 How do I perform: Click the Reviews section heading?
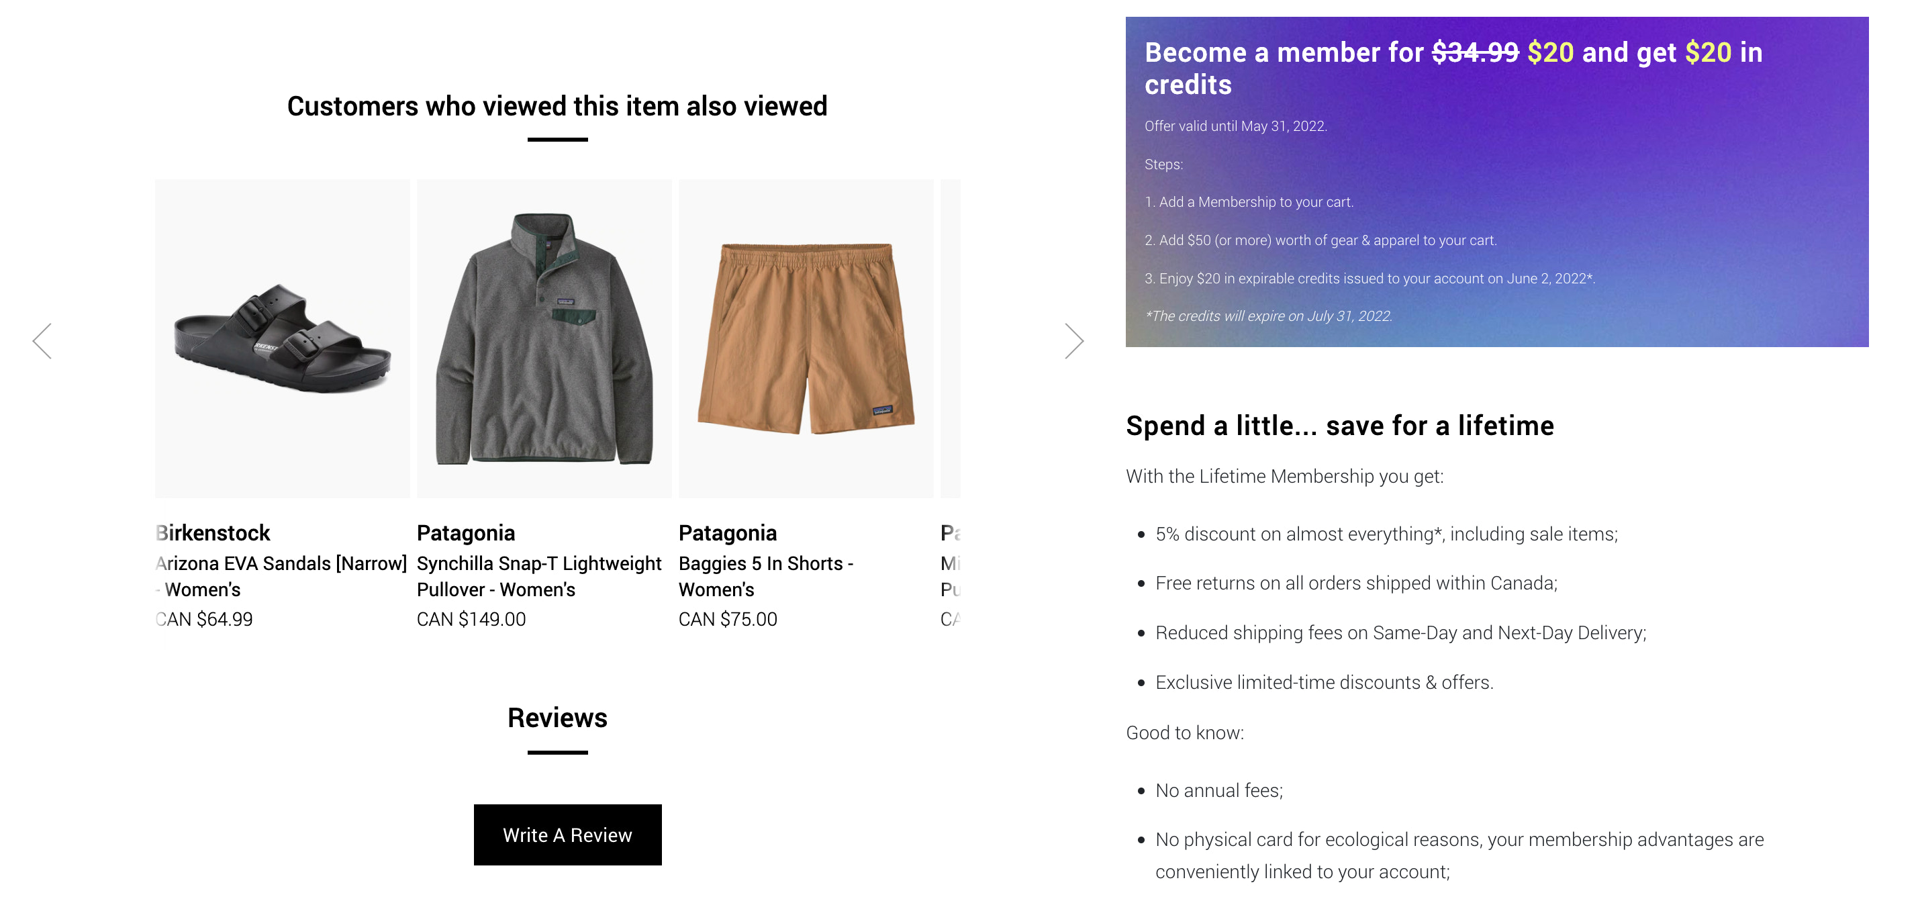click(x=557, y=718)
